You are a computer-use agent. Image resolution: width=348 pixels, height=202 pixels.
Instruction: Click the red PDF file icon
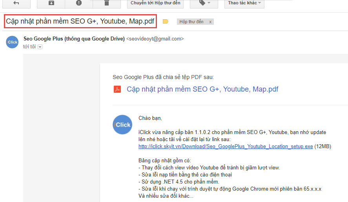pyautogui.click(x=117, y=89)
